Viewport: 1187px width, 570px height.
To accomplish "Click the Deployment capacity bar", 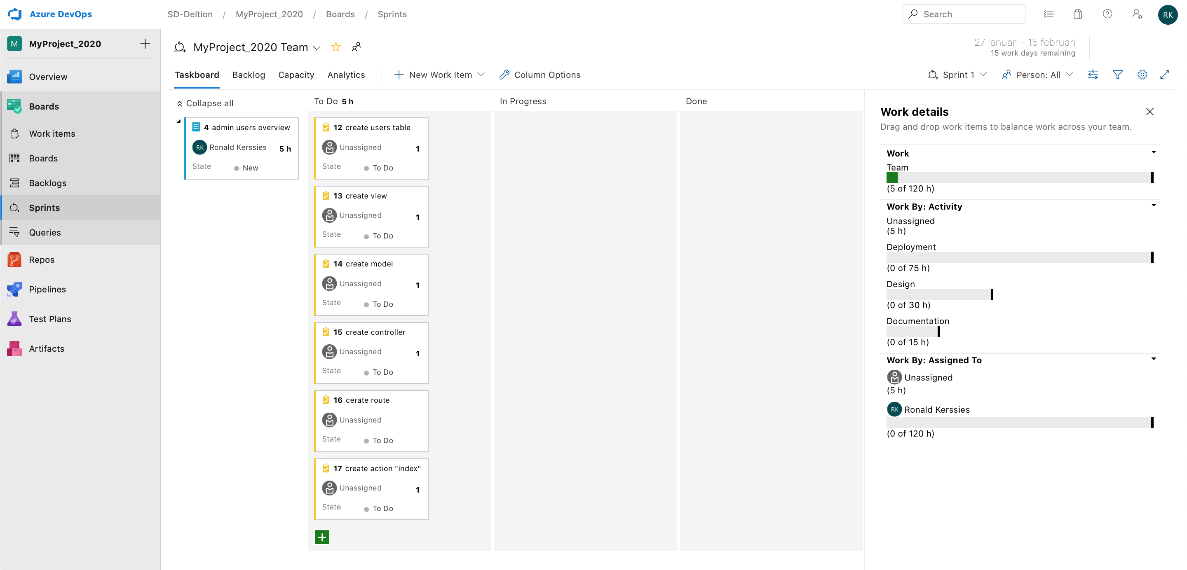I will [1020, 257].
